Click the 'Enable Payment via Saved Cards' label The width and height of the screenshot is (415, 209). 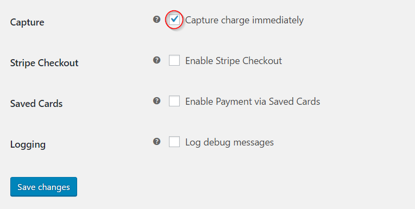pyautogui.click(x=253, y=102)
